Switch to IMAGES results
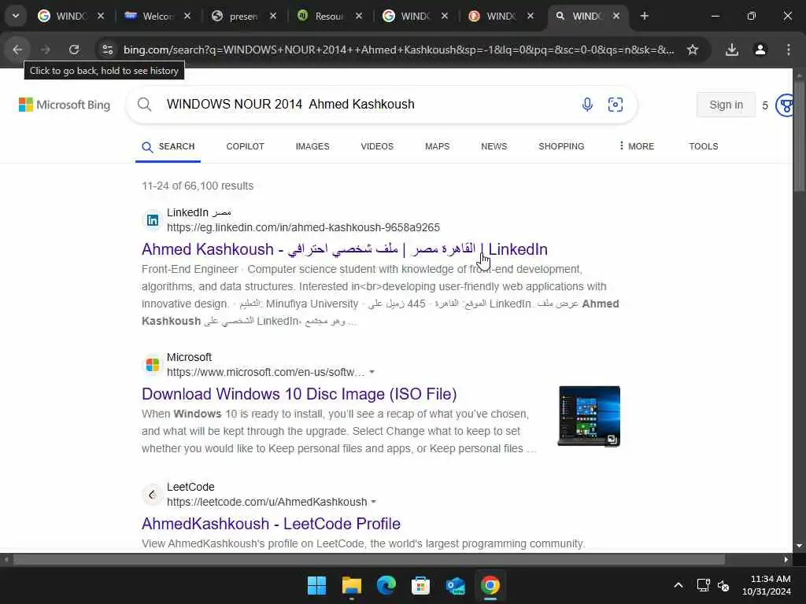 tap(312, 146)
